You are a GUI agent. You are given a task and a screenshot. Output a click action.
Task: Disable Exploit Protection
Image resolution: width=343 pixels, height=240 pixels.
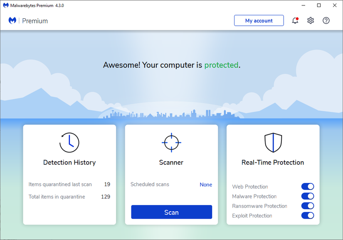pos(308,215)
